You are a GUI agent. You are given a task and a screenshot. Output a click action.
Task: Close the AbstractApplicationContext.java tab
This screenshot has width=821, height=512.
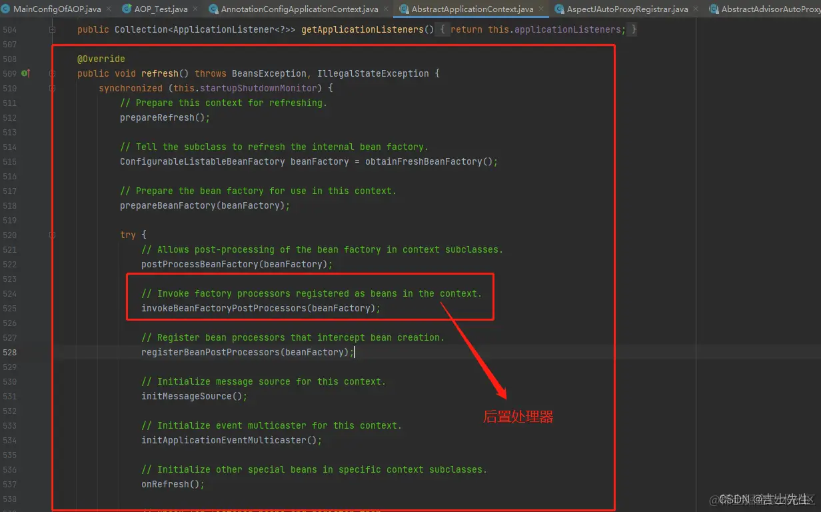pyautogui.click(x=541, y=9)
